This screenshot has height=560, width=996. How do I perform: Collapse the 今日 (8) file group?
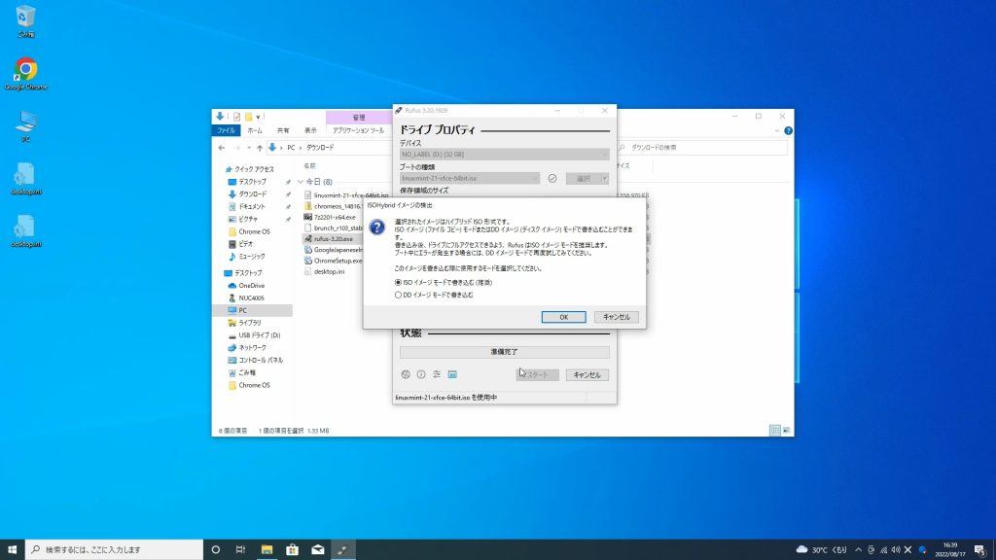point(302,182)
